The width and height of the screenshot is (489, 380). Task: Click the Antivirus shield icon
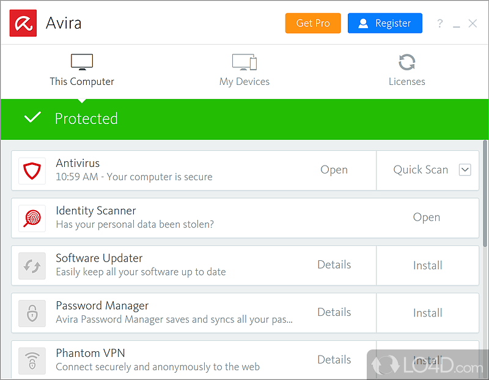pyautogui.click(x=32, y=170)
